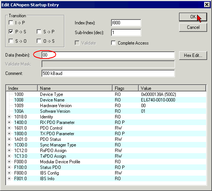Expand the 1C13:0 TxPDO Assign entry
Image resolution: width=212 pixels, height=191 pixels.
(x=9, y=156)
